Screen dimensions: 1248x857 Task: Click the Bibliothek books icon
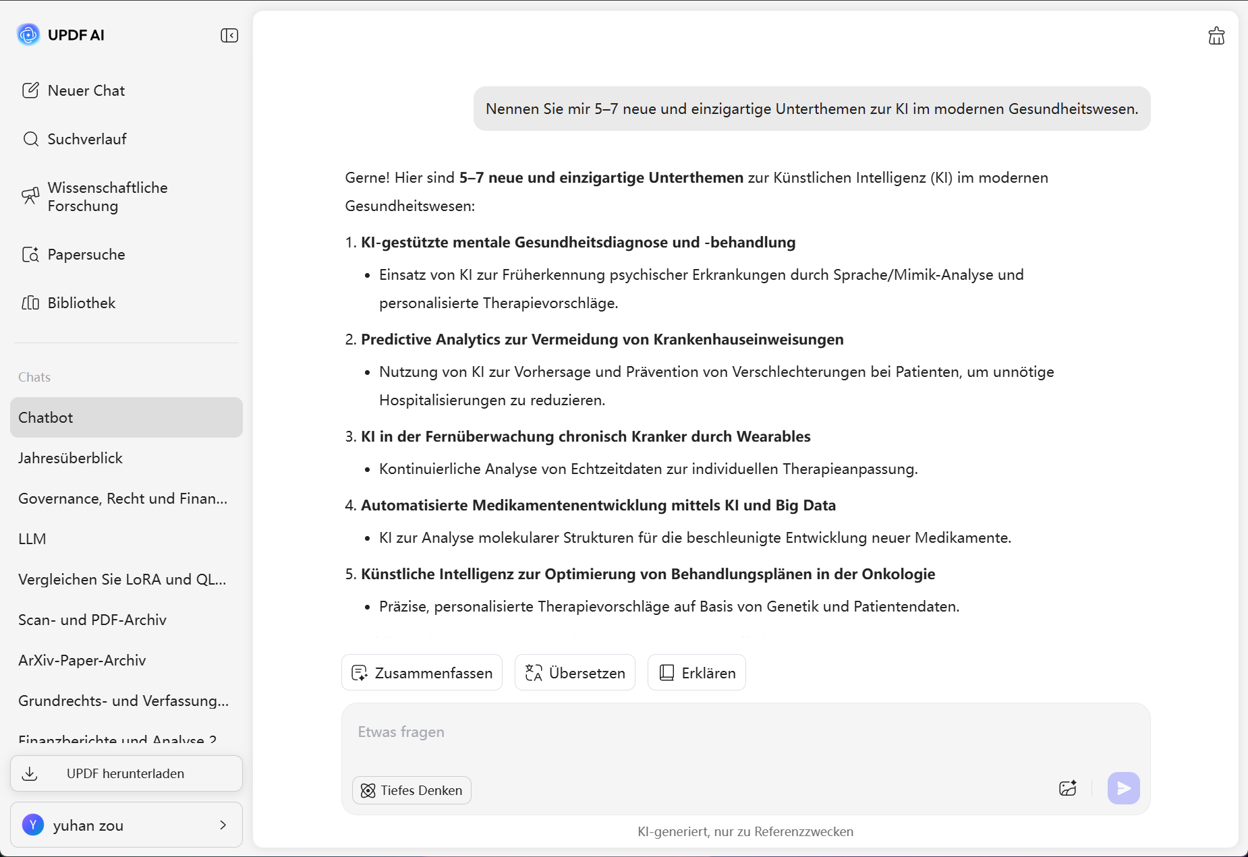30,303
